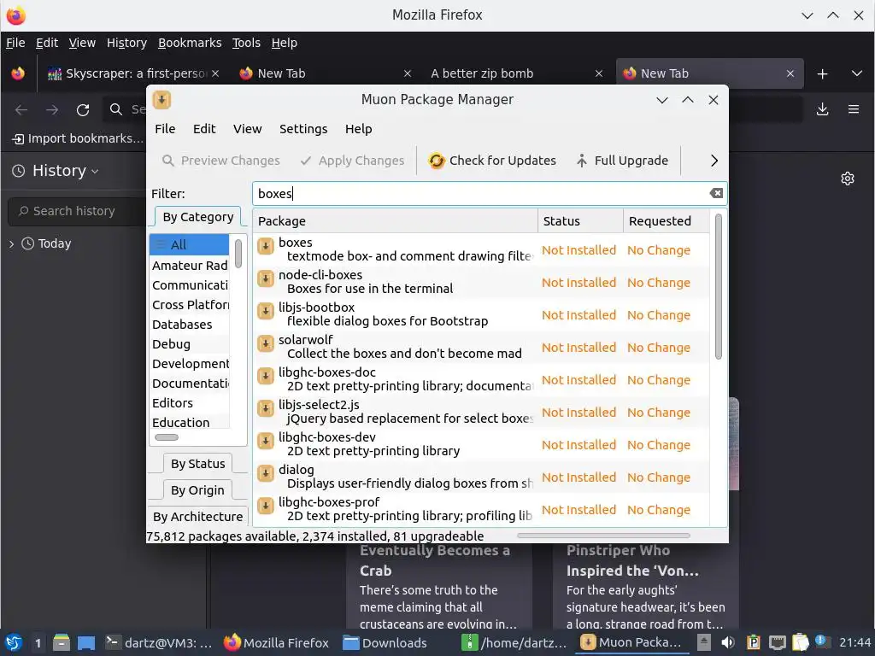Click the Muon Package Manager title bar icon
This screenshot has width=875, height=656.
tap(161, 100)
